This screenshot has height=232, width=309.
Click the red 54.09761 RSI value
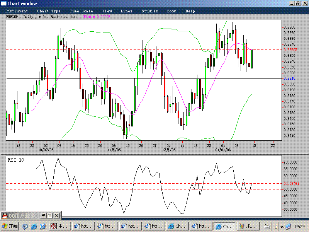(291, 183)
